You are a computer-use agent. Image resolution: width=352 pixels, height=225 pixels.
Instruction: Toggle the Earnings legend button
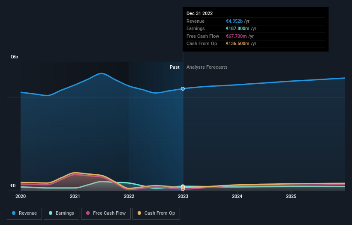tap(61, 213)
